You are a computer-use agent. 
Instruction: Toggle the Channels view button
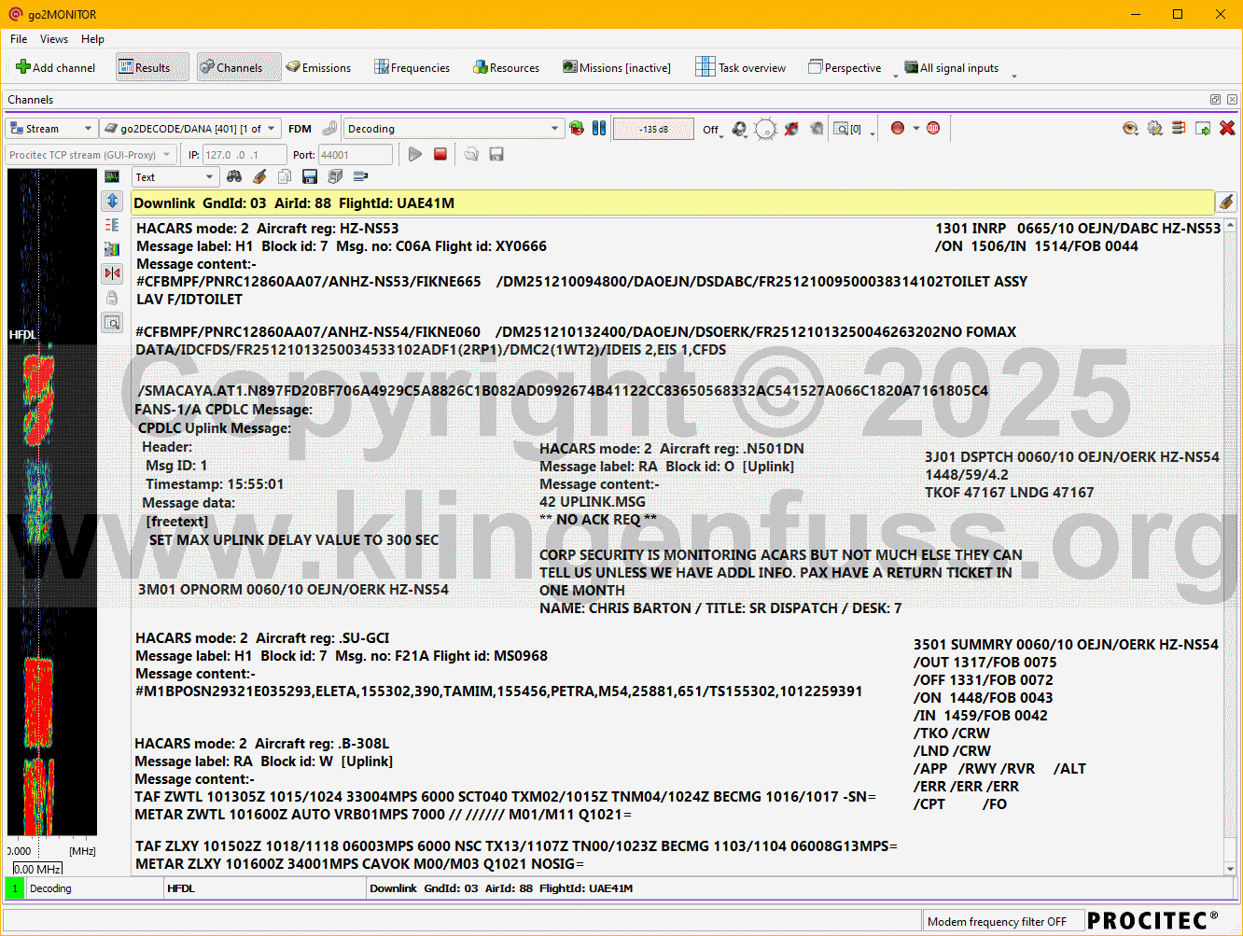point(230,67)
